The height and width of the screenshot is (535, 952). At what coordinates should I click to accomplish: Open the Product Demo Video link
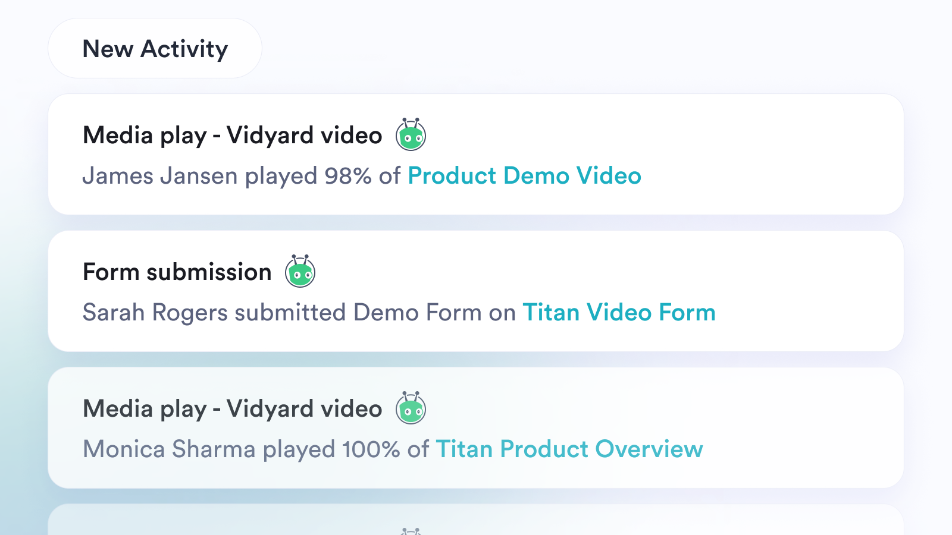coord(524,176)
